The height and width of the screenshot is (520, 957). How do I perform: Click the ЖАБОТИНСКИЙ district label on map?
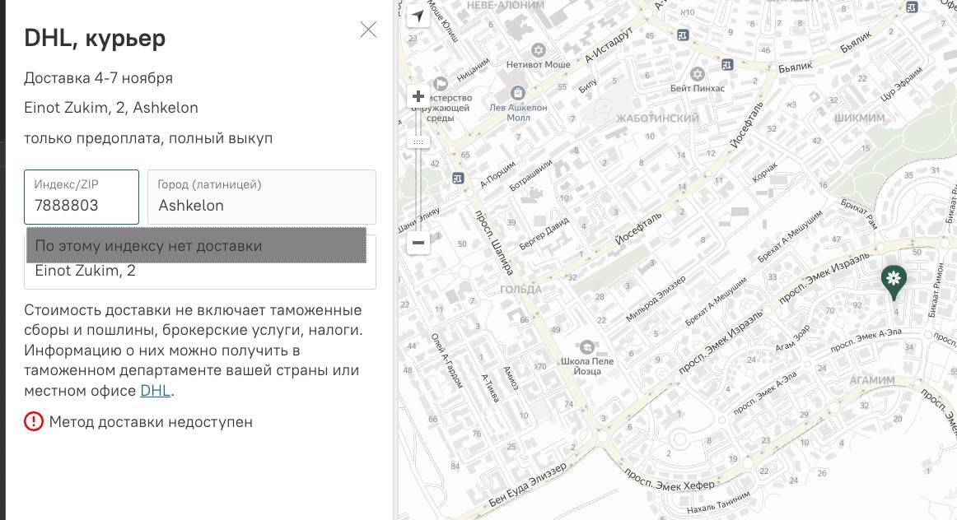pyautogui.click(x=657, y=118)
